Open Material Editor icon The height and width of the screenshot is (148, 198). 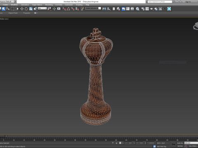[137, 9]
